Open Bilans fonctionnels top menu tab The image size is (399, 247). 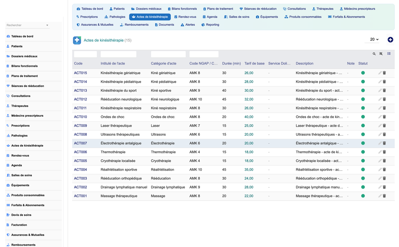pyautogui.click(x=182, y=9)
